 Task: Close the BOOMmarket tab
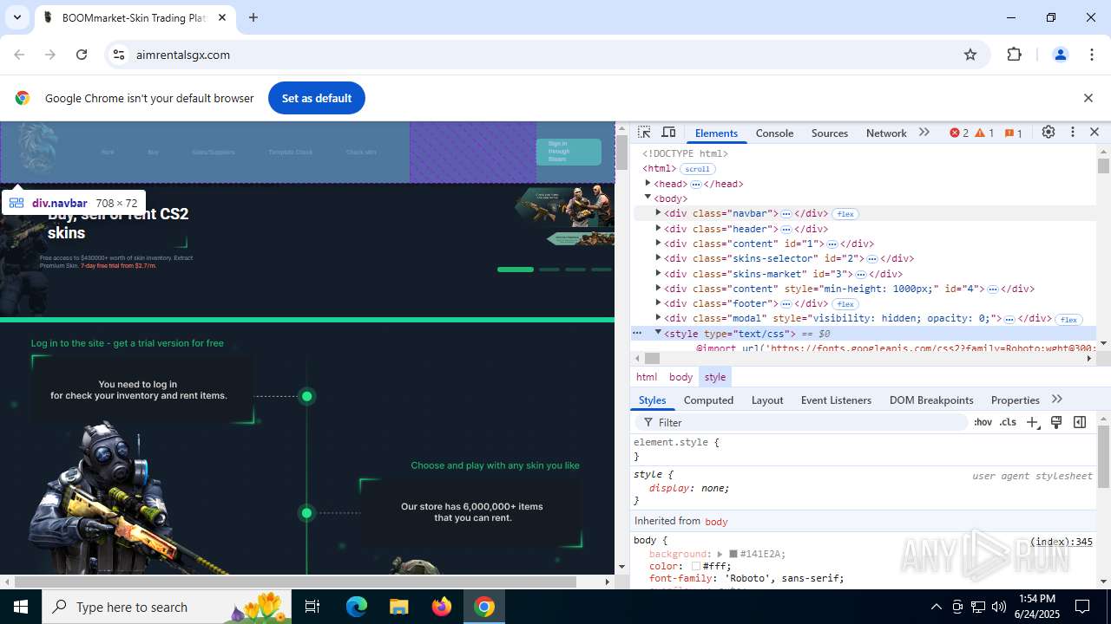pyautogui.click(x=222, y=17)
